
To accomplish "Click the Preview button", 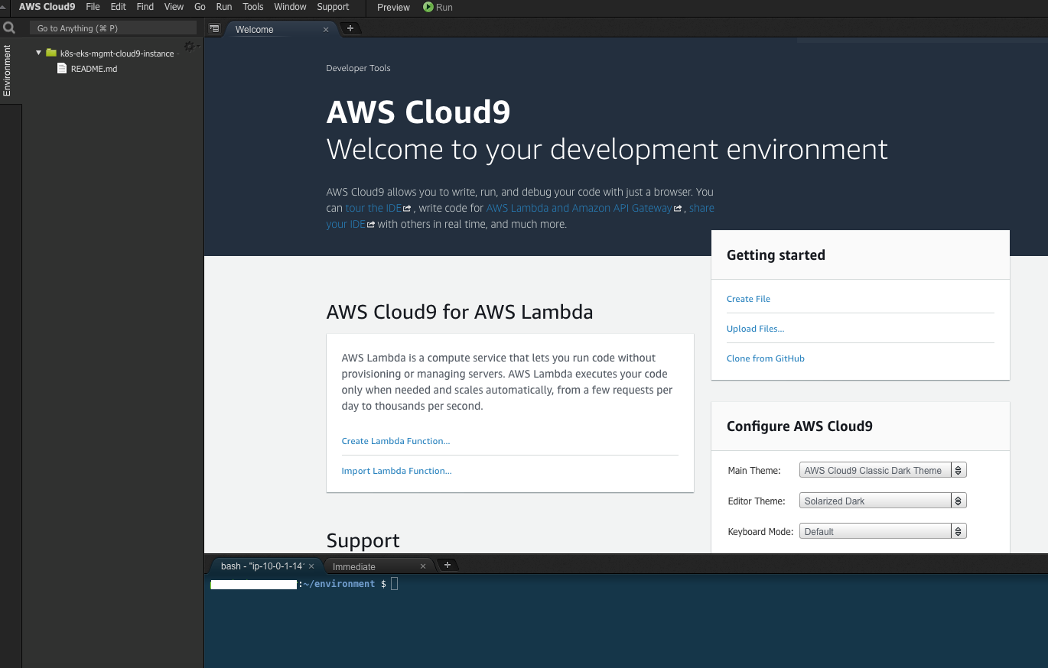I will click(393, 7).
